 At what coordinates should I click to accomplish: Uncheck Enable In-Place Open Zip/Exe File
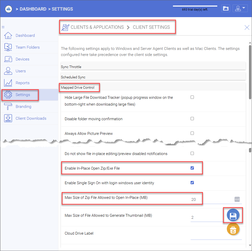tap(192, 168)
